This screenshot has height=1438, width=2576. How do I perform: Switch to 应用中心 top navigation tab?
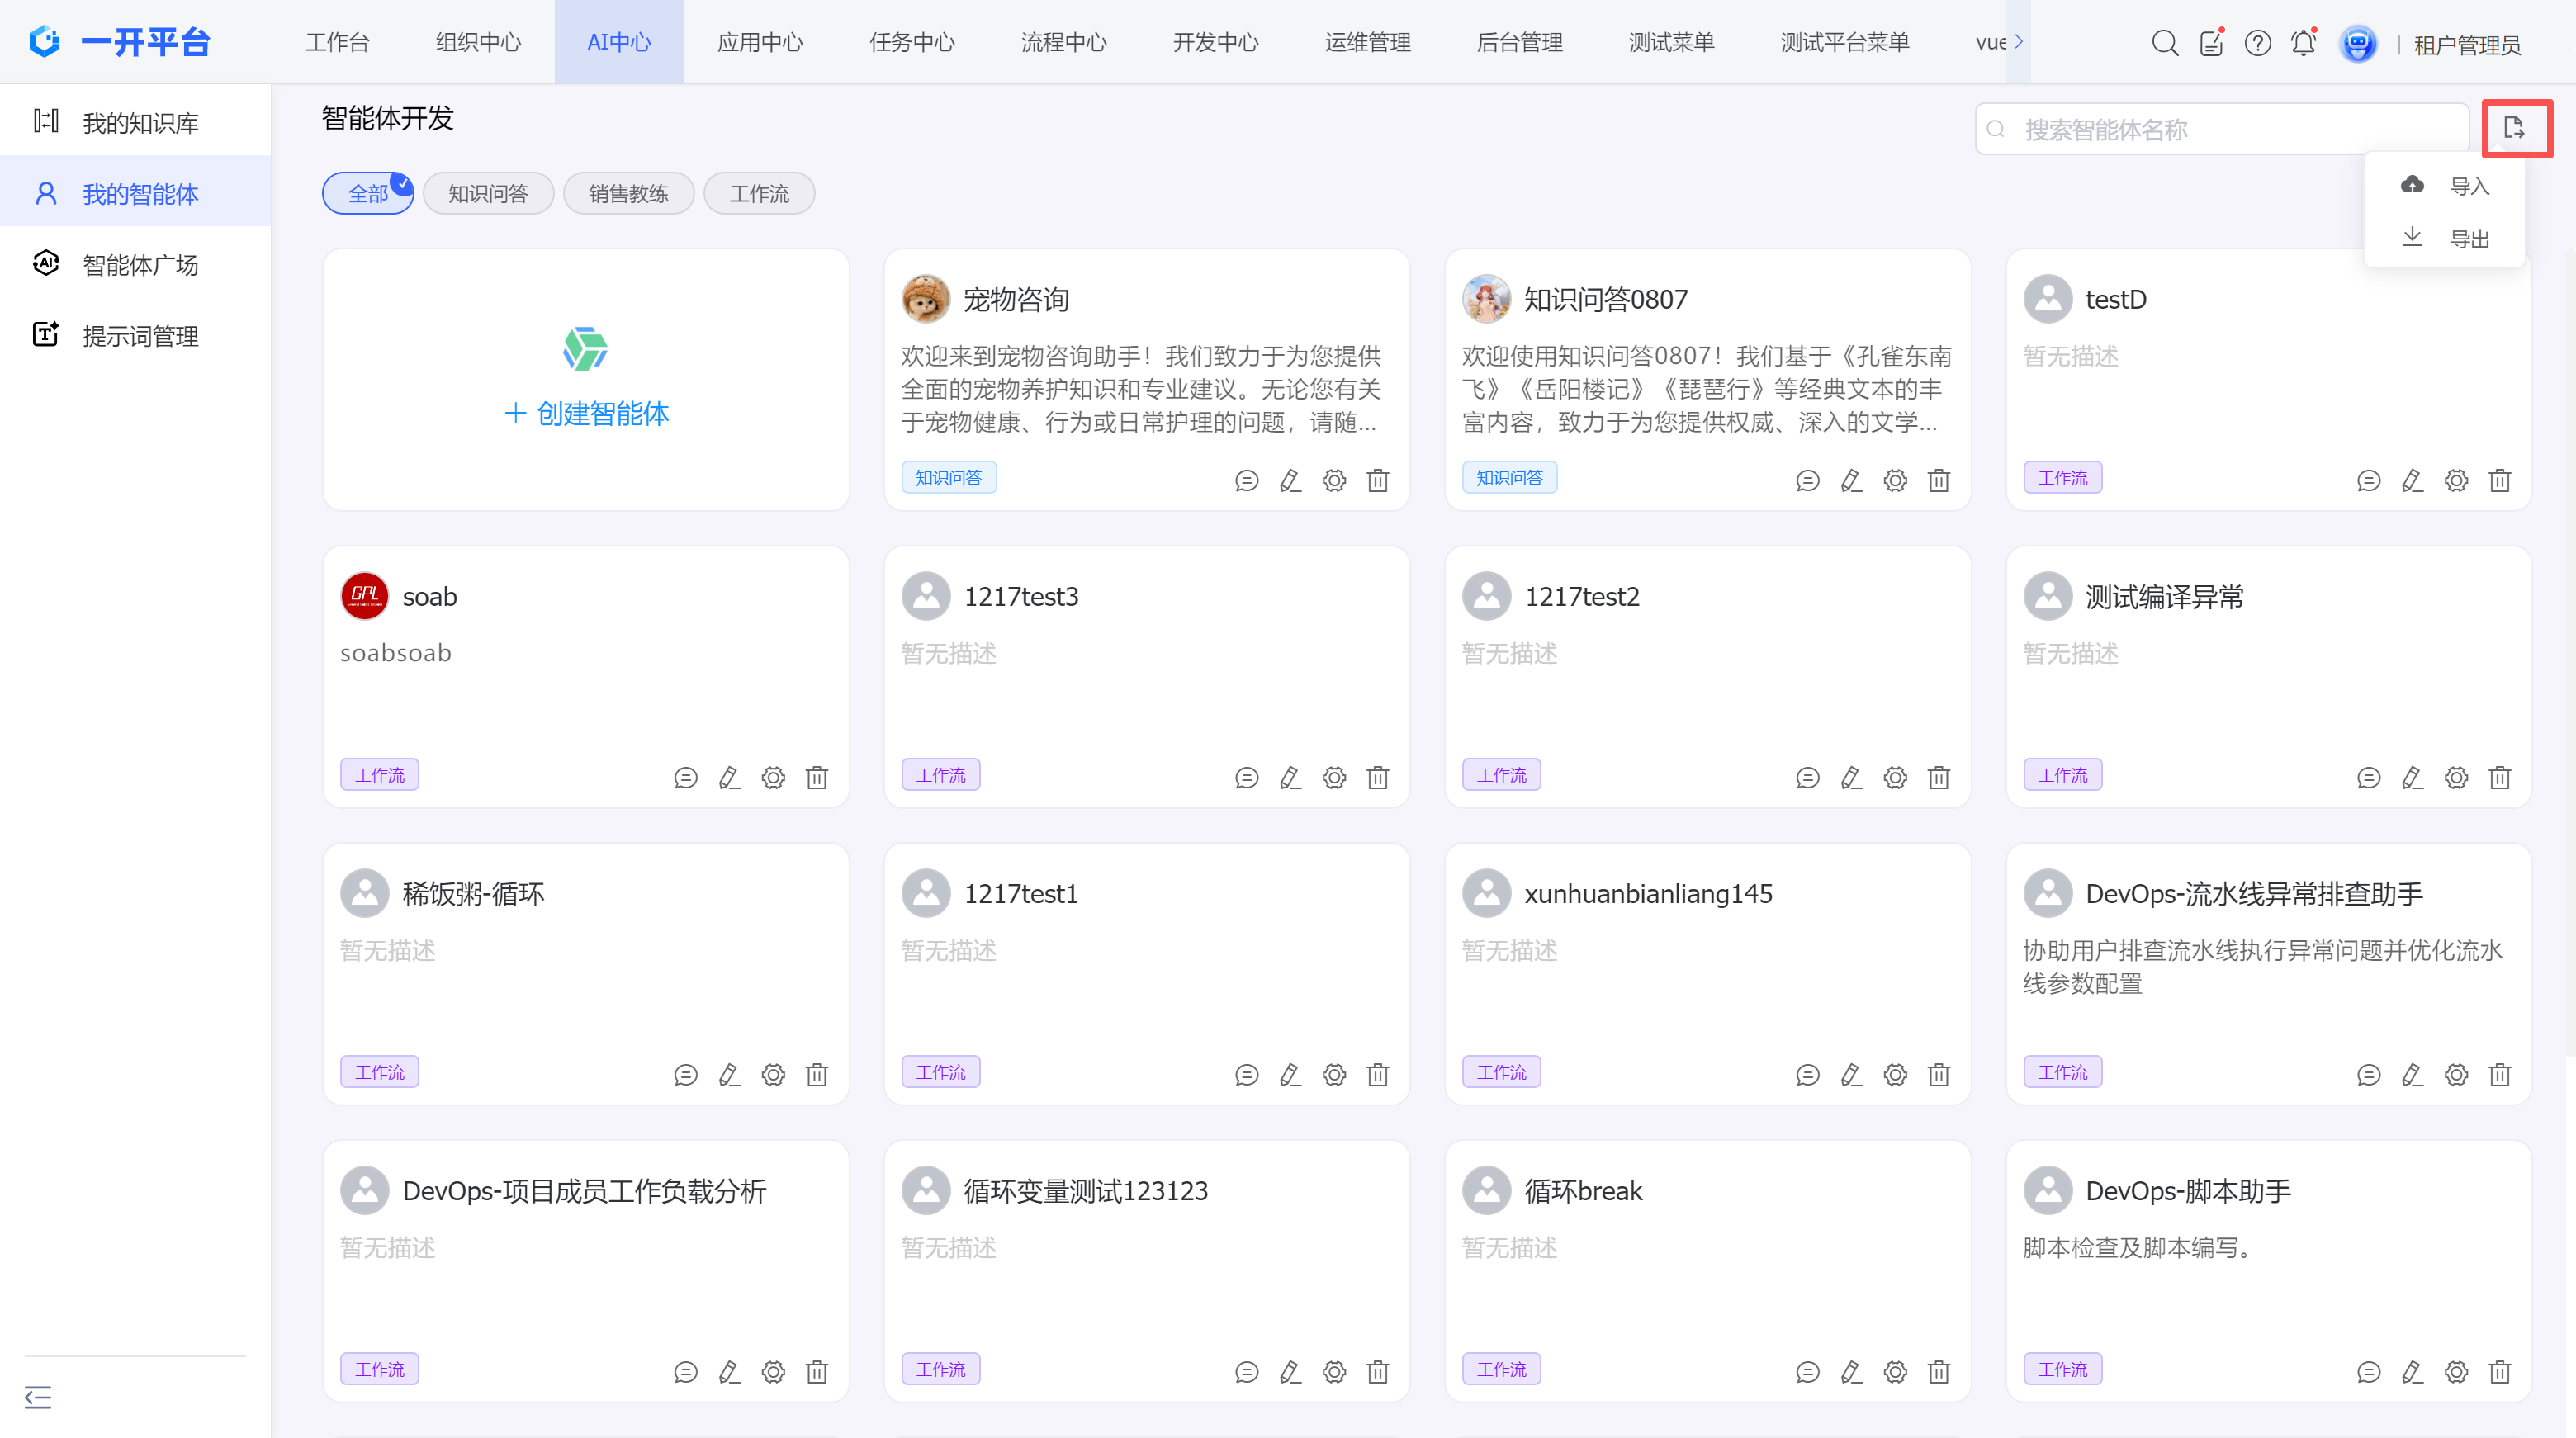tap(760, 42)
